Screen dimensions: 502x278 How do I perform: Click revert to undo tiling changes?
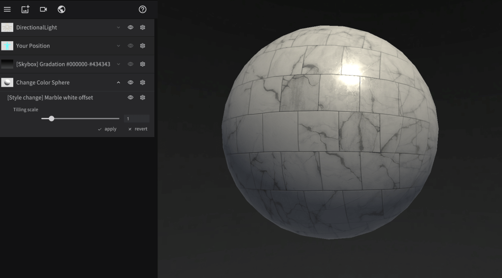(138, 129)
